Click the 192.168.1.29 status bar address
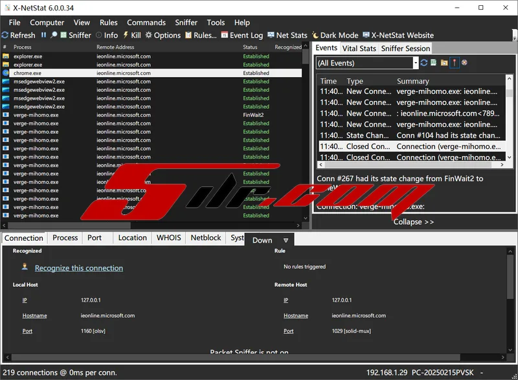Image resolution: width=518 pixels, height=380 pixels. [x=387, y=373]
